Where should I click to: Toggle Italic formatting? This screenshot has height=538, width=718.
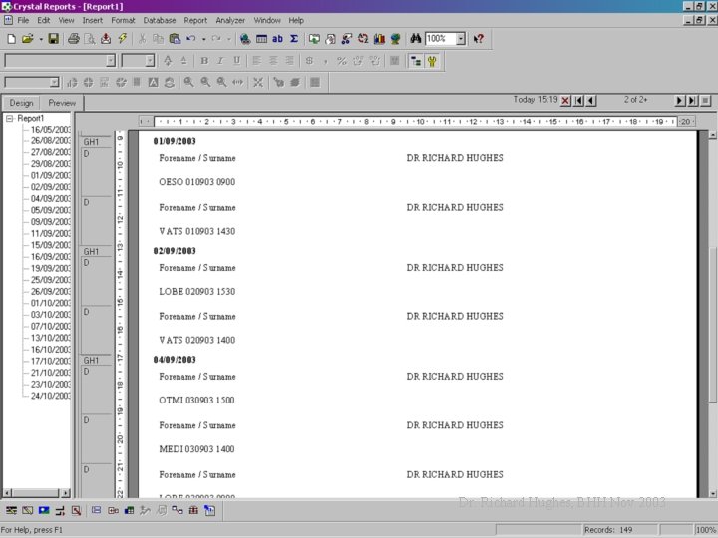[x=220, y=61]
